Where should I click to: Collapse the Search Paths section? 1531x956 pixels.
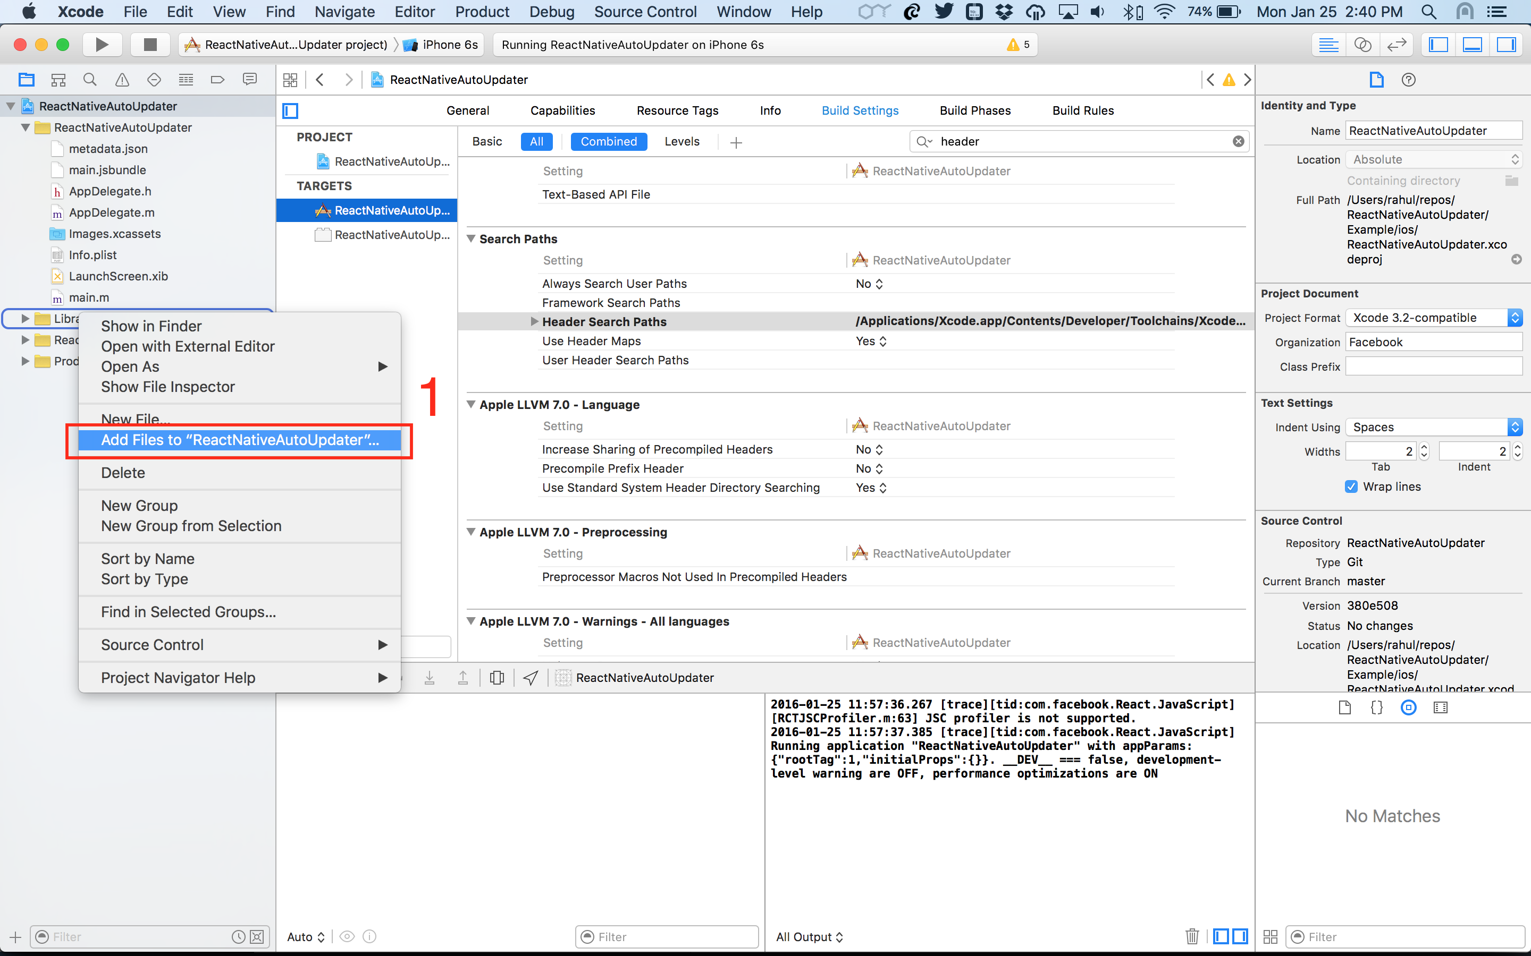(470, 238)
